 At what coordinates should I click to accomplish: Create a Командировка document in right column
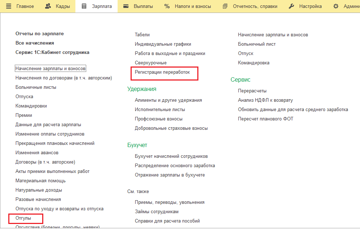[254, 63]
